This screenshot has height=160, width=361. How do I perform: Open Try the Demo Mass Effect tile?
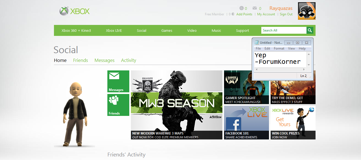click(x=293, y=92)
